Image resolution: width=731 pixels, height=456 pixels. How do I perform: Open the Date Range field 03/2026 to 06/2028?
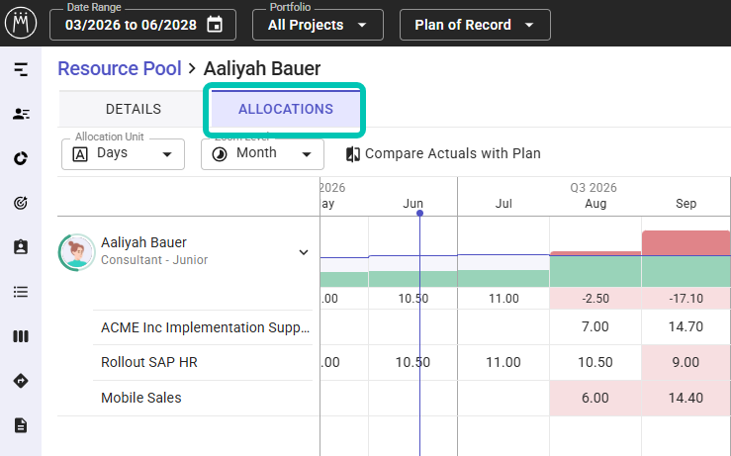click(142, 25)
